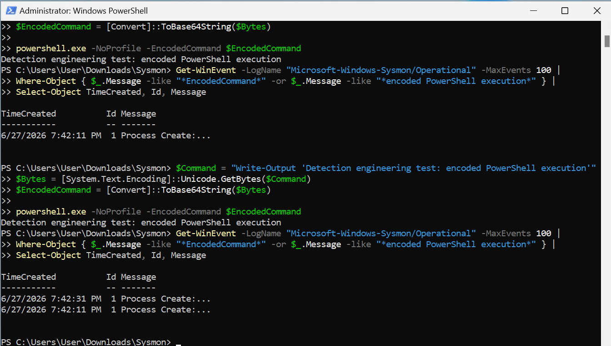
Task: Click the first 'TimeCreated' column header
Action: [x=29, y=114]
